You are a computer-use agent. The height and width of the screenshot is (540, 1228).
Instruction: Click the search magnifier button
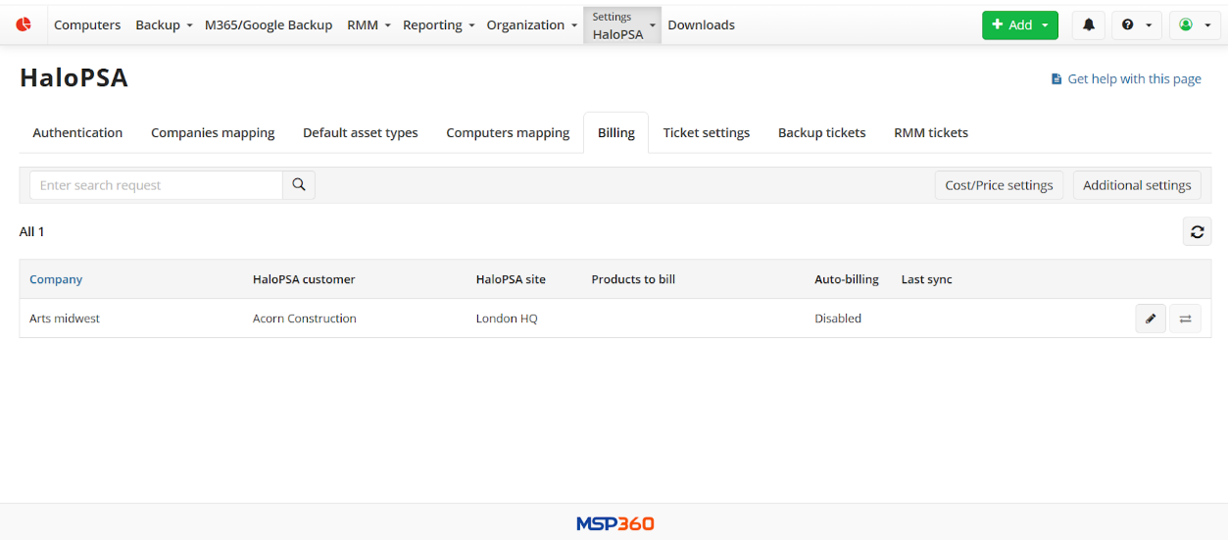299,185
